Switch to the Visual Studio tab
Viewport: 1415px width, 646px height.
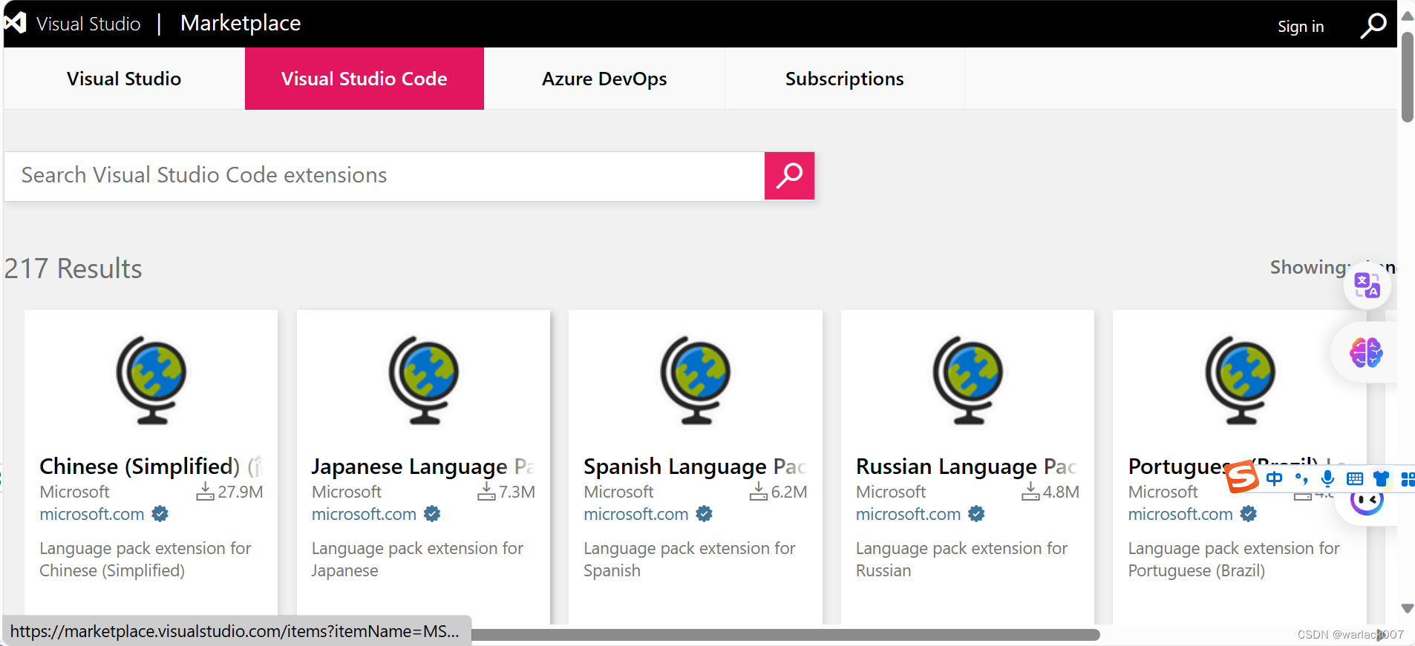pos(124,79)
